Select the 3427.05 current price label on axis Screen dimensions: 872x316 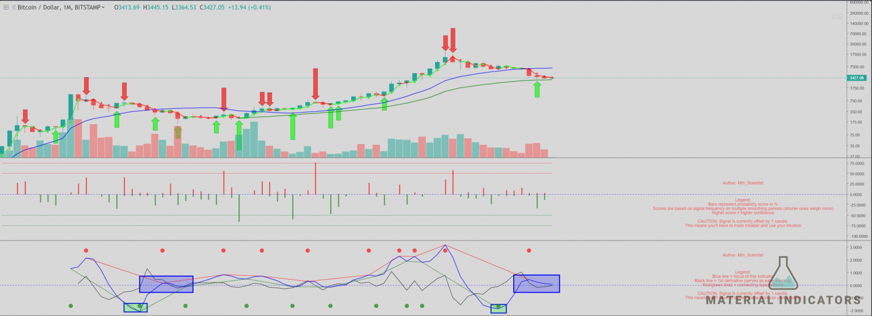pos(856,78)
